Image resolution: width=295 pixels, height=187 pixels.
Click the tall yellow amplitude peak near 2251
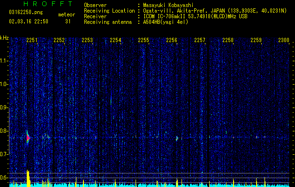[x=28, y=178]
